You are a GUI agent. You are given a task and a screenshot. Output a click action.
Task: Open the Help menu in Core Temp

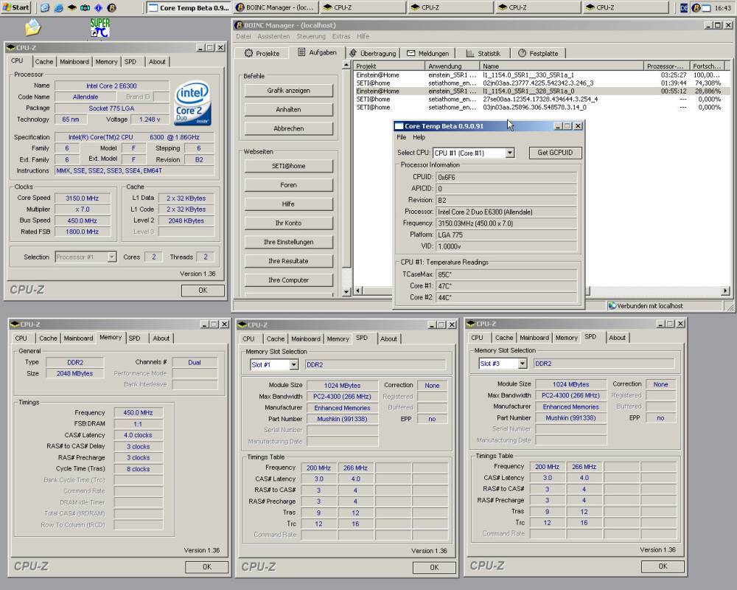pos(419,137)
